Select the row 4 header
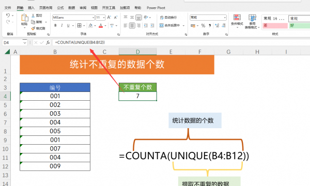Screen dimensions: 310x186 point(5,96)
